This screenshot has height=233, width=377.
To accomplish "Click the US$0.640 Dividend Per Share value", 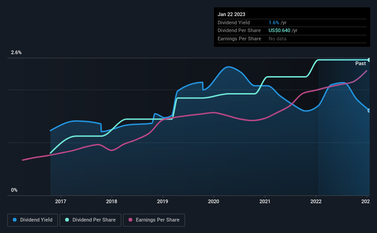I will 279,31.
